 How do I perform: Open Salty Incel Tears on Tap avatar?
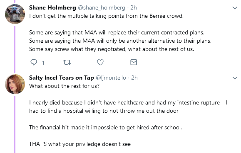click(x=15, y=84)
